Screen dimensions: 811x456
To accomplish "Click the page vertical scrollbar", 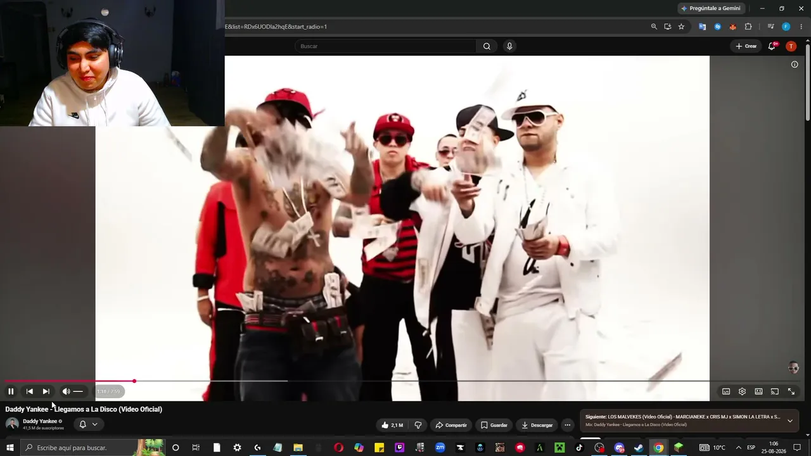I will point(808,81).
